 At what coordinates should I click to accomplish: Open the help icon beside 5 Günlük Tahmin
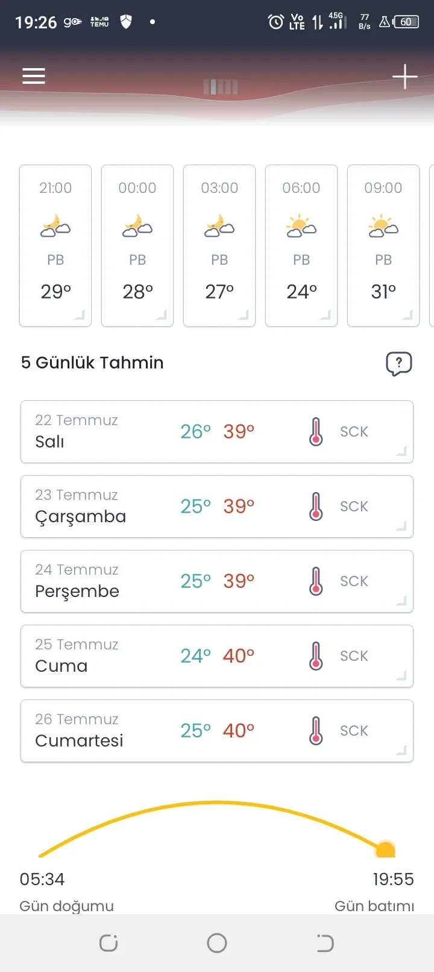(x=399, y=364)
